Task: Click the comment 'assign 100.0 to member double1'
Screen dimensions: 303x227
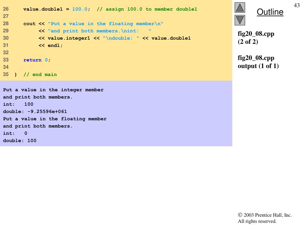Action: point(147,9)
